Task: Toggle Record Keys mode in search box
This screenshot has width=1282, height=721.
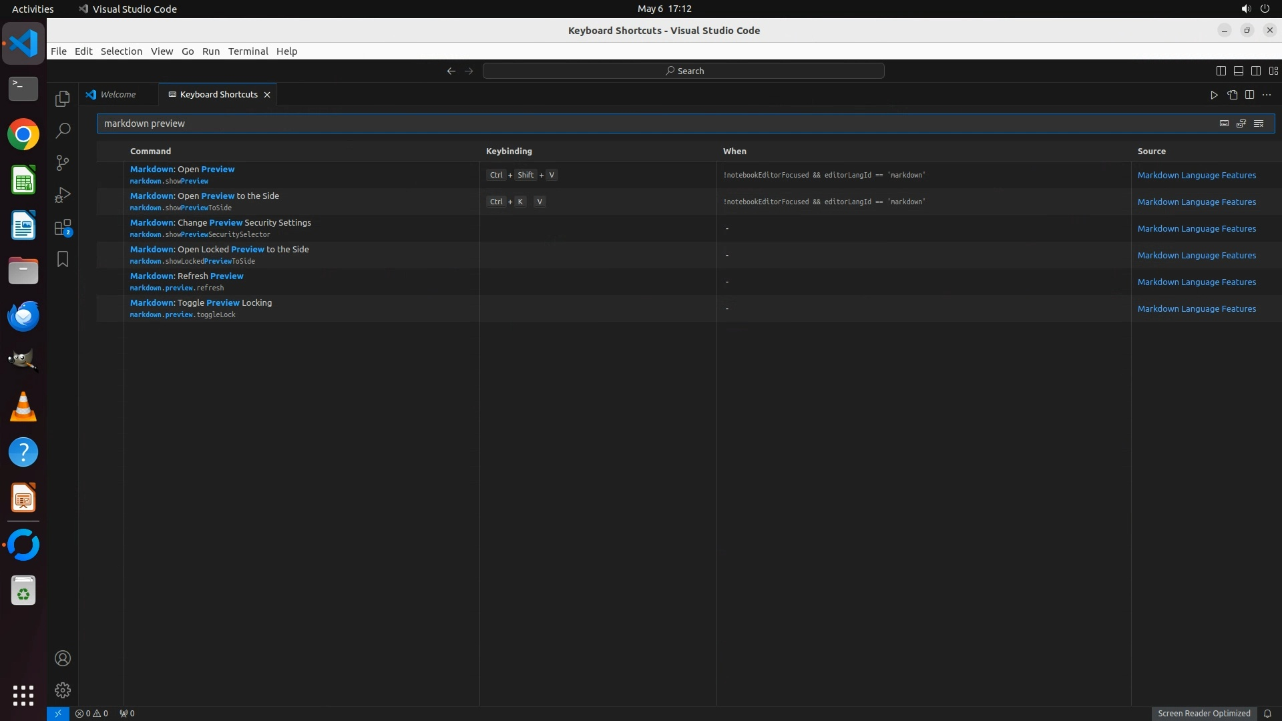Action: pyautogui.click(x=1224, y=124)
